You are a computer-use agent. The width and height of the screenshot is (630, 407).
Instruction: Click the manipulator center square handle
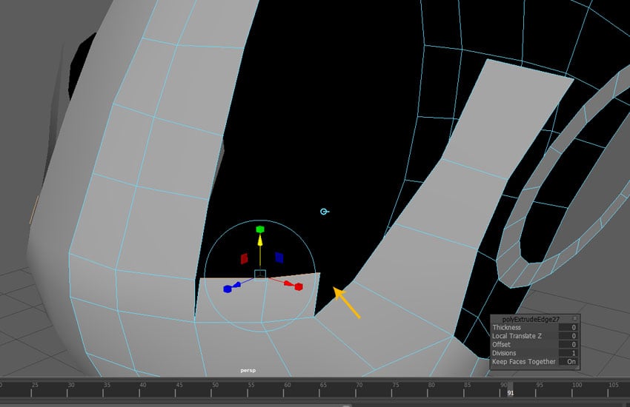[260, 275]
